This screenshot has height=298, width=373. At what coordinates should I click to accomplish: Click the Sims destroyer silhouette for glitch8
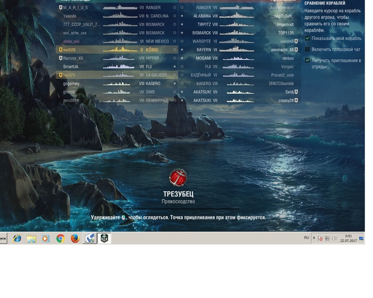117,92
